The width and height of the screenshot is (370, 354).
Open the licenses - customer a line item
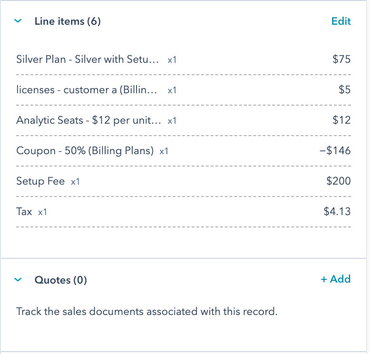pyautogui.click(x=87, y=90)
